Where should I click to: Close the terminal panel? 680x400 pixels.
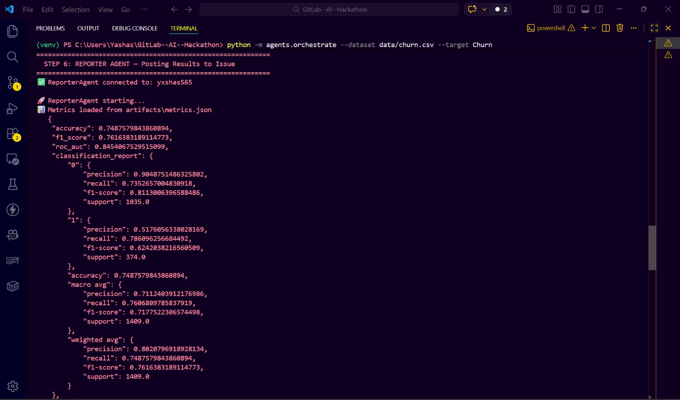click(x=668, y=28)
